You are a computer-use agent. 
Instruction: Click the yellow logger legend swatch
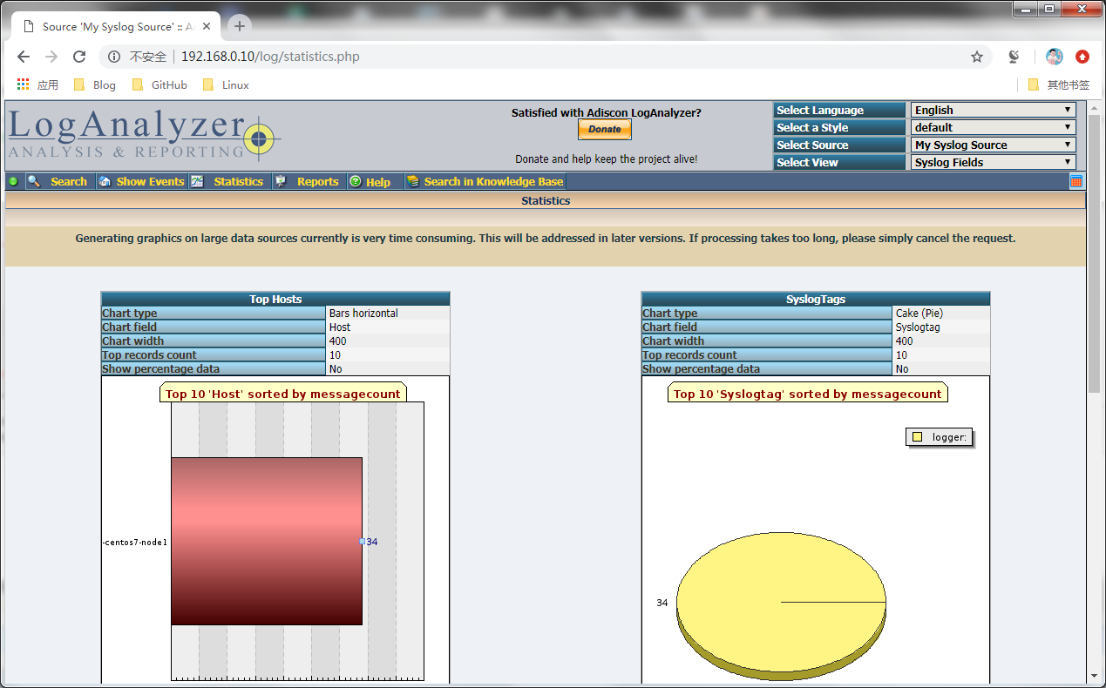pyautogui.click(x=917, y=437)
